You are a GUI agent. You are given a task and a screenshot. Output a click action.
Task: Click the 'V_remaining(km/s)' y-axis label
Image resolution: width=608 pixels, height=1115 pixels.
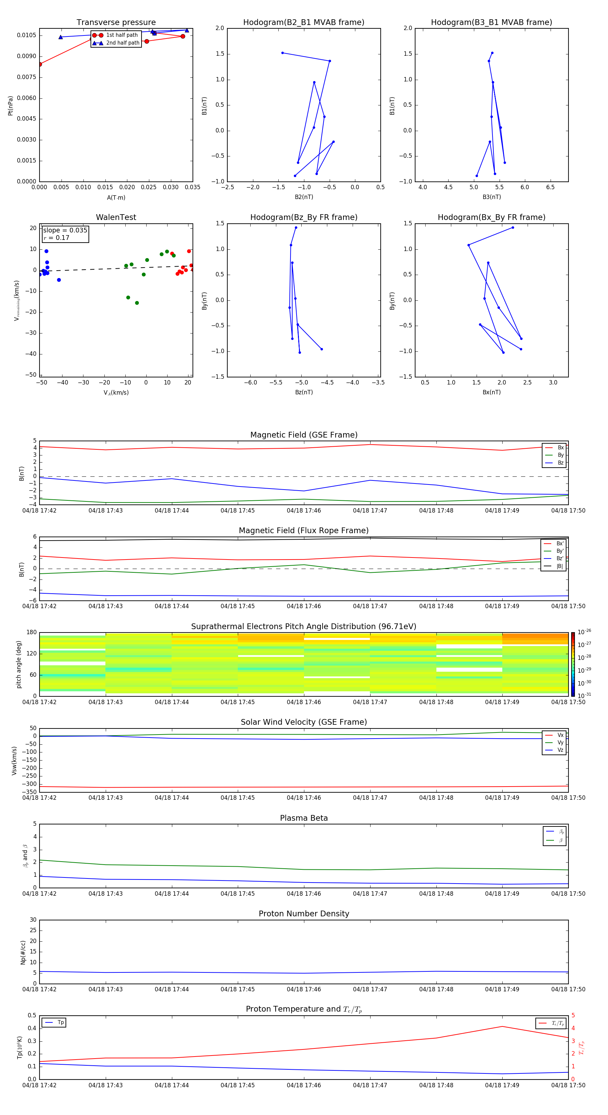pos(17,300)
